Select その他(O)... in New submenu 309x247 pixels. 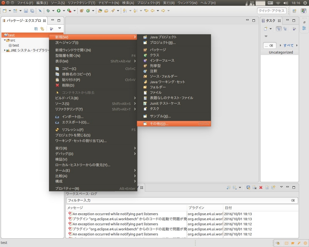coord(174,124)
